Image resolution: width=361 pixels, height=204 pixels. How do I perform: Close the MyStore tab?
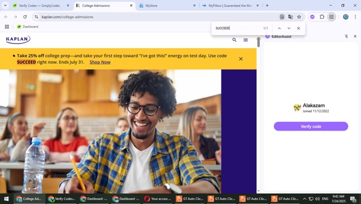(194, 6)
